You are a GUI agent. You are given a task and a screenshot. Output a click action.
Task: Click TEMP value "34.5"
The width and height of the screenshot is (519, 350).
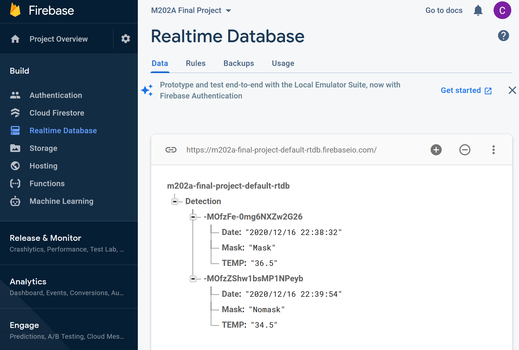point(264,325)
